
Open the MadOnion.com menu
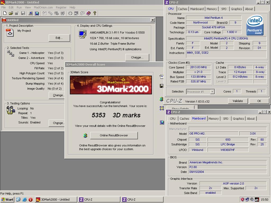coord(43,7)
